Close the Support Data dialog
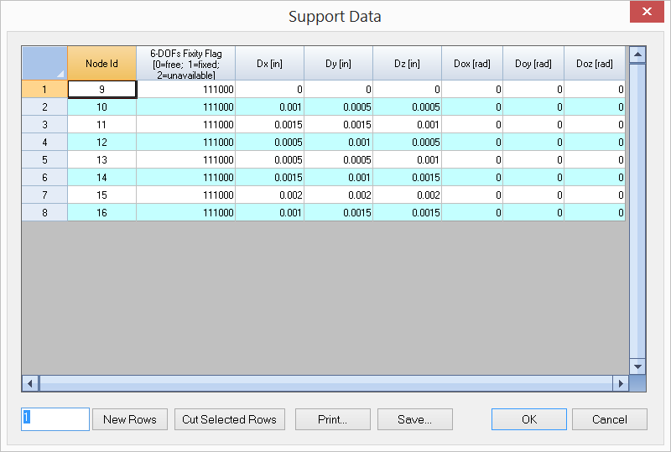The width and height of the screenshot is (671, 452). 647,12
